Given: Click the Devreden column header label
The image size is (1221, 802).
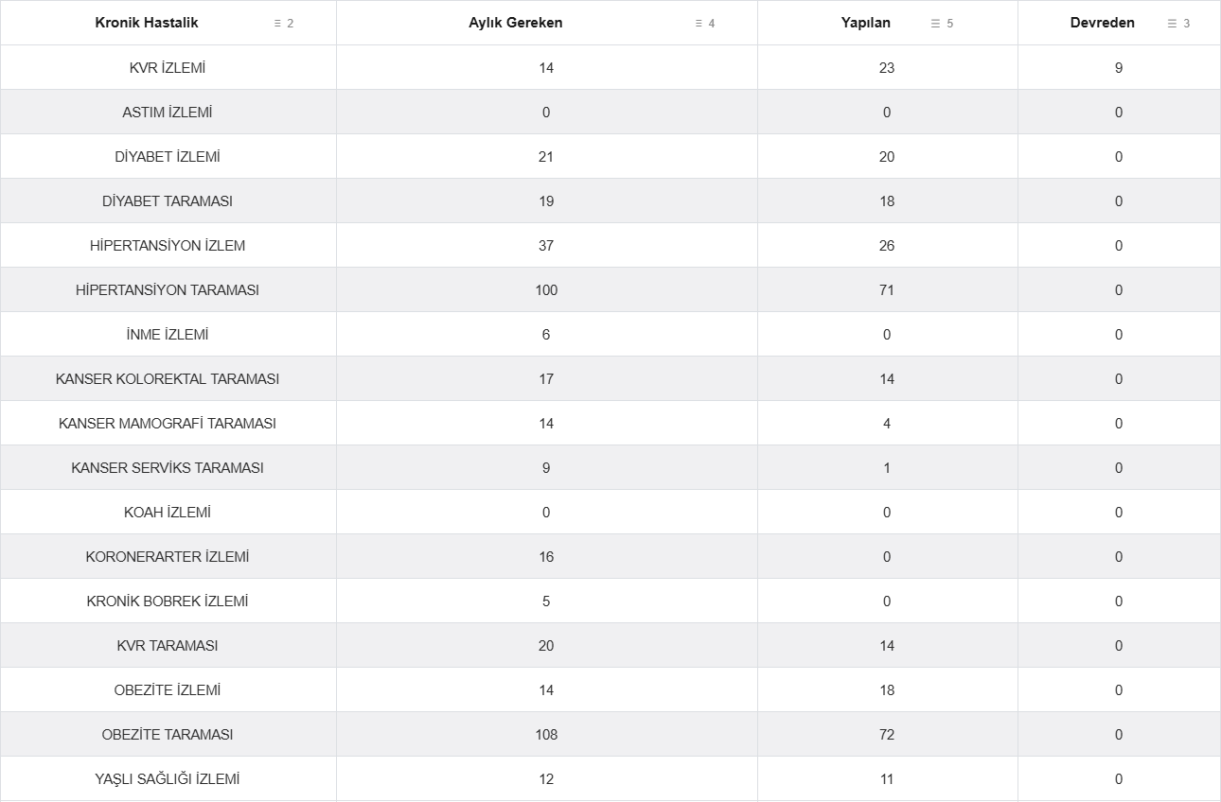Looking at the screenshot, I should [1103, 23].
